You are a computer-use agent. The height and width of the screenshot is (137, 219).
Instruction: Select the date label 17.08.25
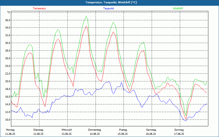point(179,134)
